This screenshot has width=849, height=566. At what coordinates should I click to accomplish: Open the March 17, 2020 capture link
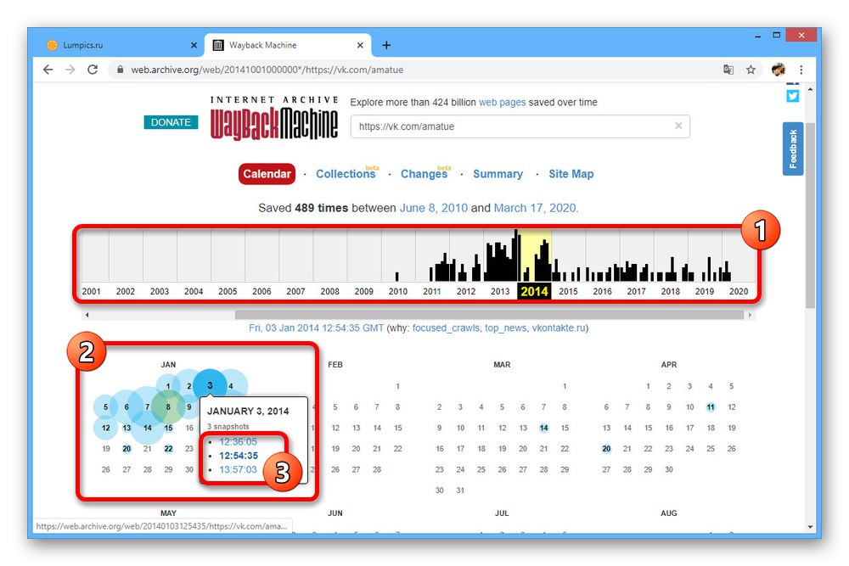pyautogui.click(x=535, y=208)
